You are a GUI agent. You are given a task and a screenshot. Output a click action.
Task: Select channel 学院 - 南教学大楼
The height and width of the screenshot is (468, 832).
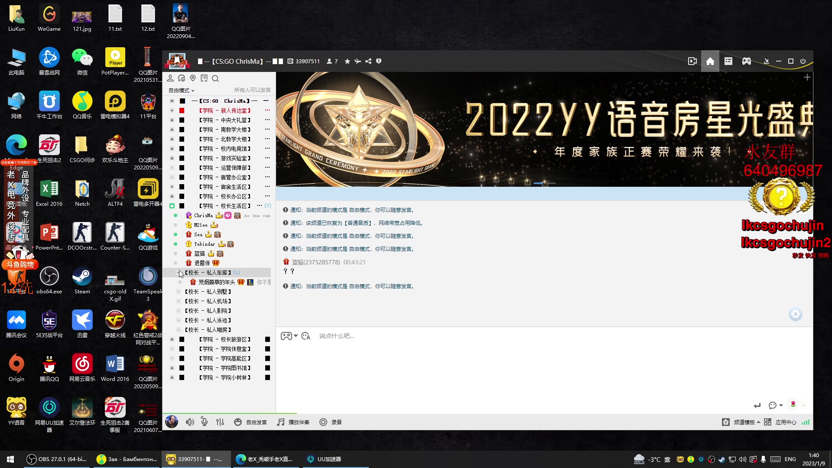(224, 130)
